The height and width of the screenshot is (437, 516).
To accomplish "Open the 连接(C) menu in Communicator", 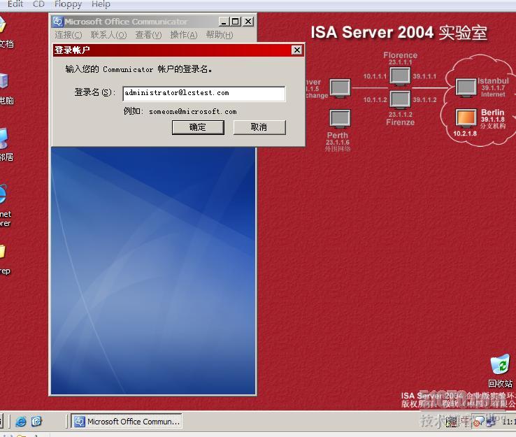I will (x=68, y=35).
